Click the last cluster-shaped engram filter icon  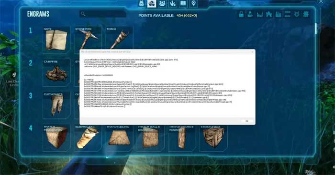click(x=306, y=14)
